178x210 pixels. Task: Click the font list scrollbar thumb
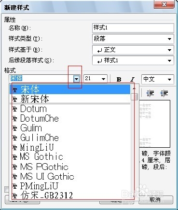point(134,97)
